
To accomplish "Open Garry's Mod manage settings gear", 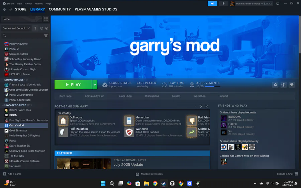I will click(x=275, y=85).
